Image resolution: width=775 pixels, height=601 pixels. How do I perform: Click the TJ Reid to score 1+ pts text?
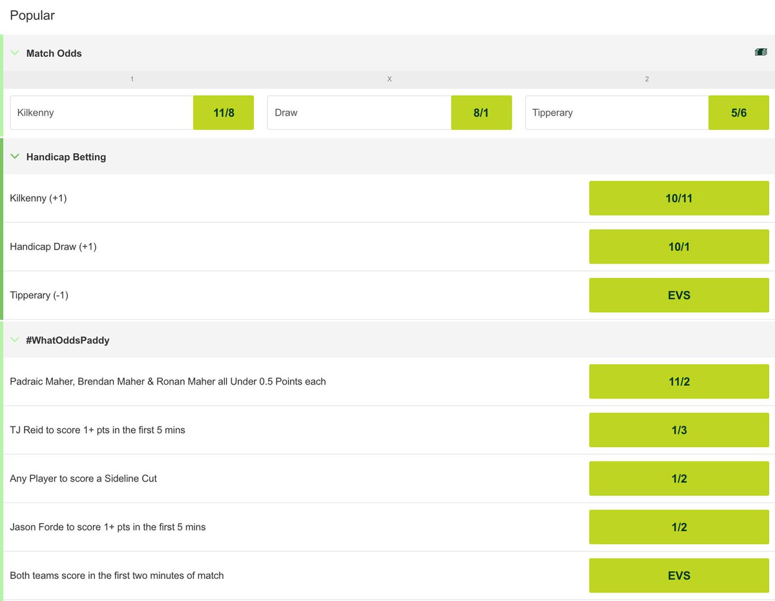[x=98, y=430]
